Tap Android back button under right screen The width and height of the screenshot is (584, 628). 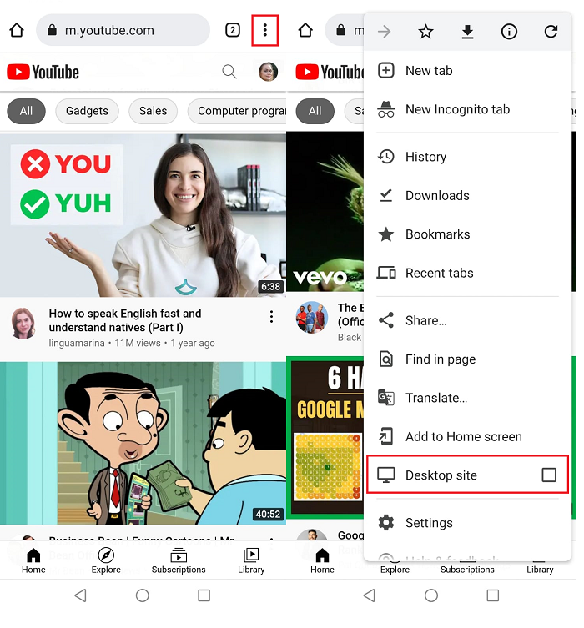370,595
